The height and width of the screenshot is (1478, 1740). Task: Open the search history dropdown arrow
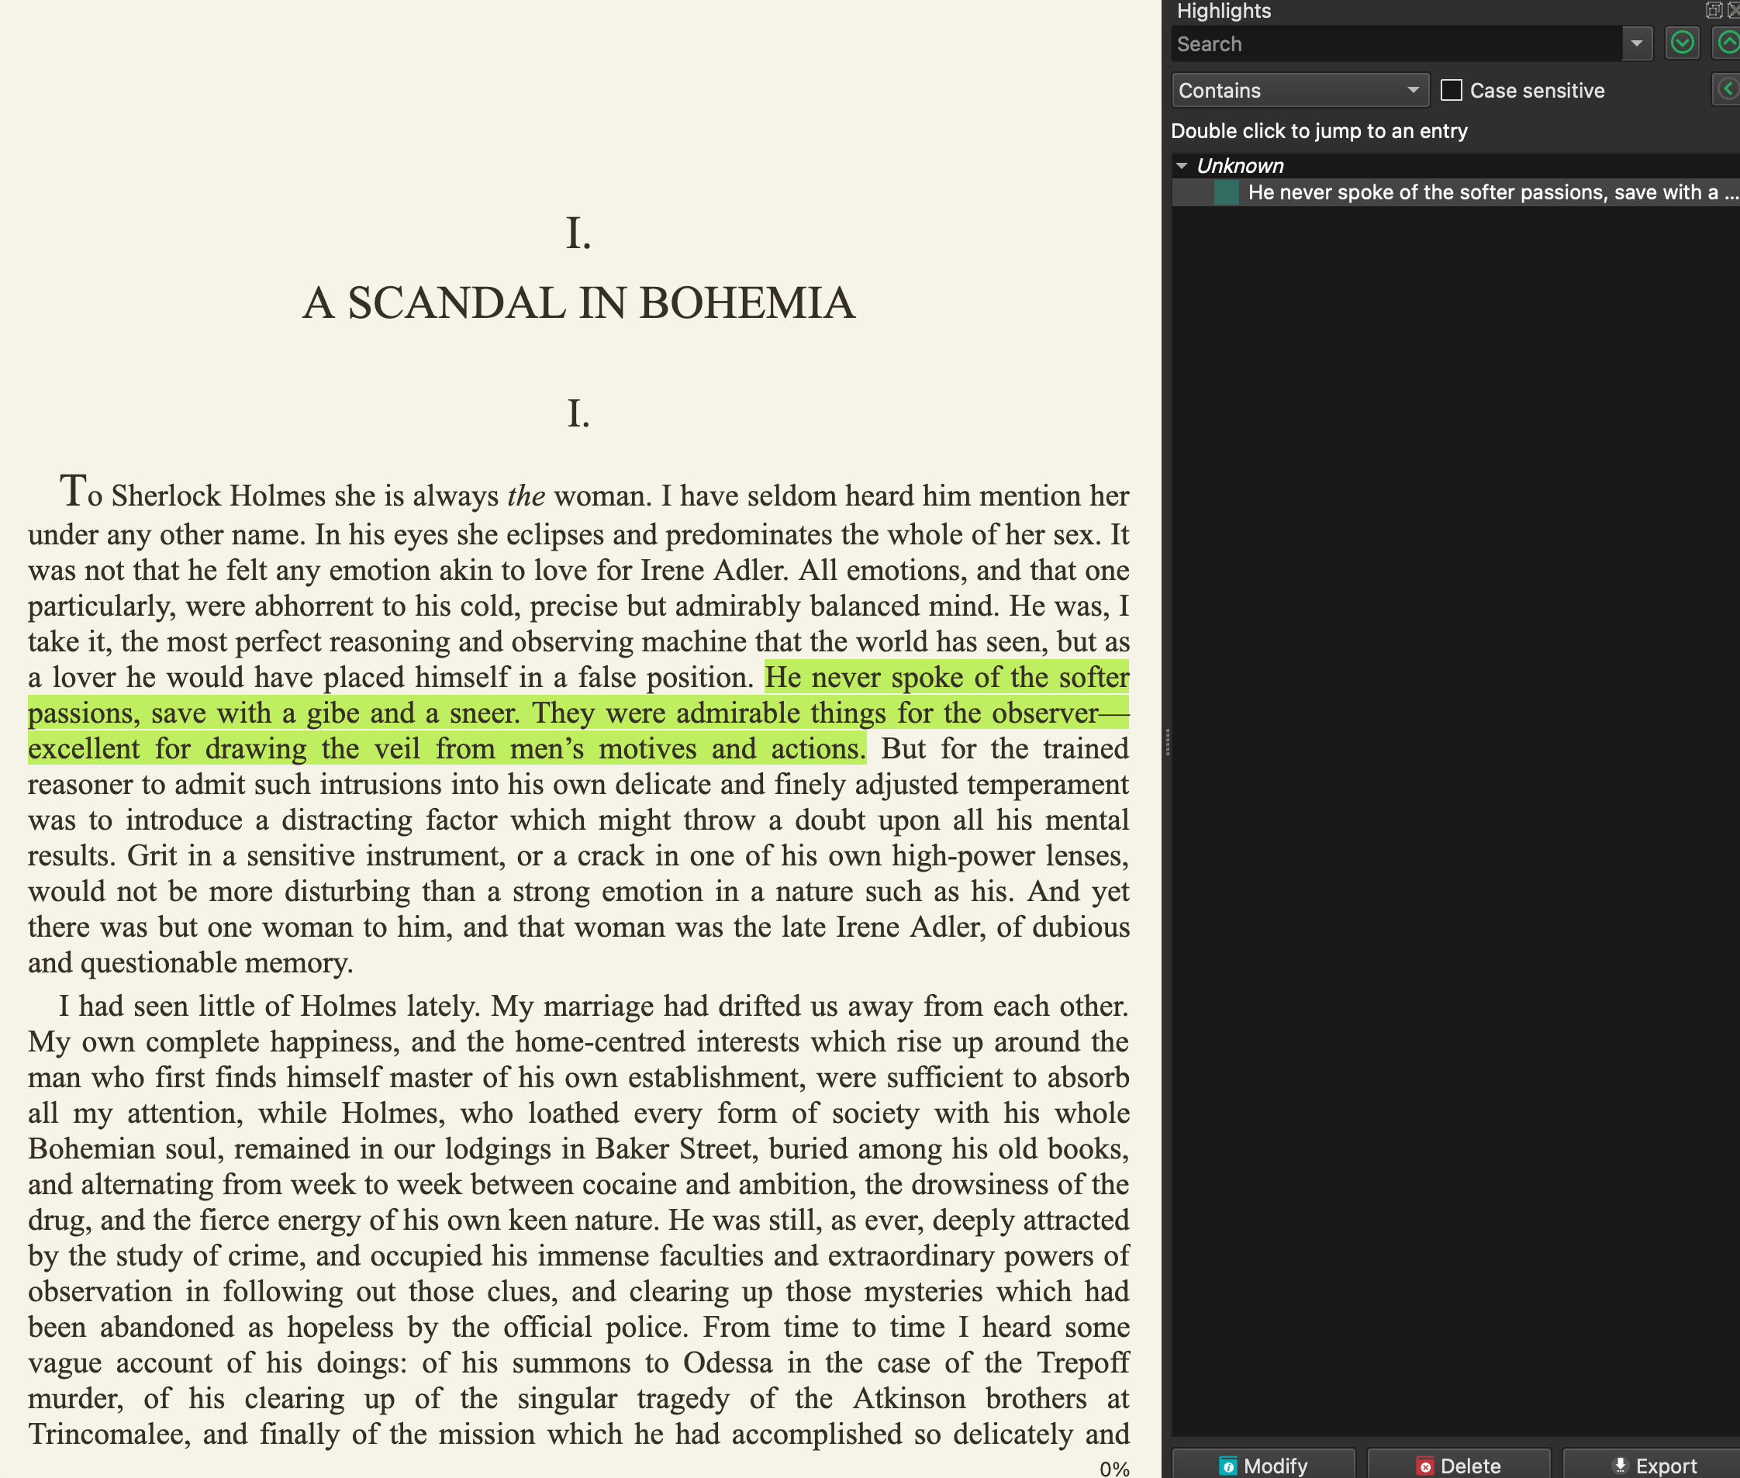(1636, 43)
